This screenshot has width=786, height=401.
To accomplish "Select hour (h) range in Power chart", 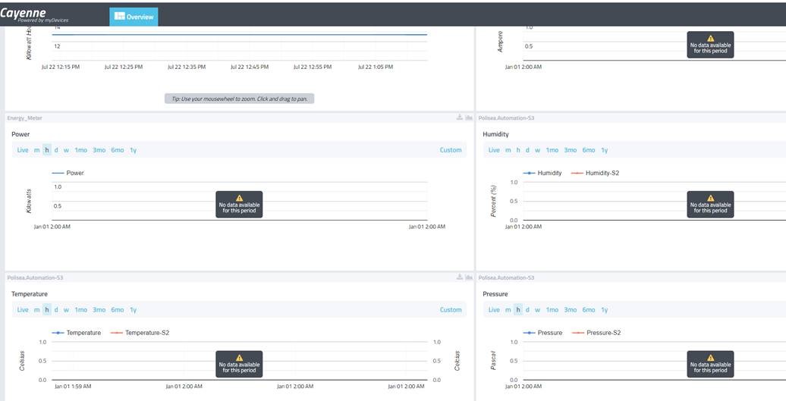I will click(x=46, y=149).
